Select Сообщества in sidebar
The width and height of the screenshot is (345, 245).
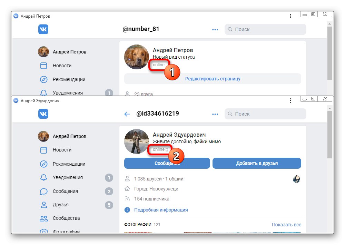(x=66, y=218)
